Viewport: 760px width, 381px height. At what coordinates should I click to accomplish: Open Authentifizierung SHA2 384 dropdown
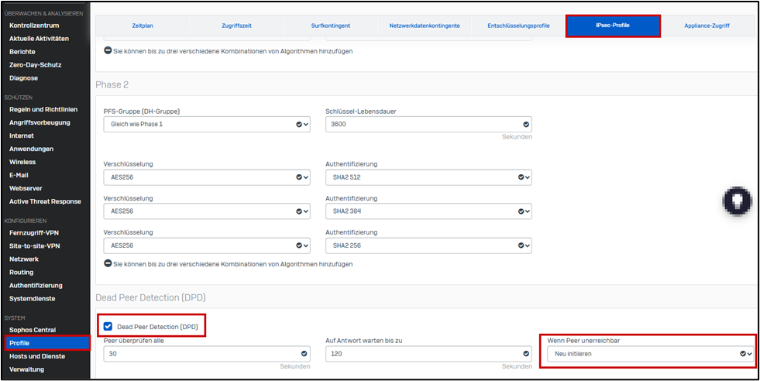pos(428,211)
